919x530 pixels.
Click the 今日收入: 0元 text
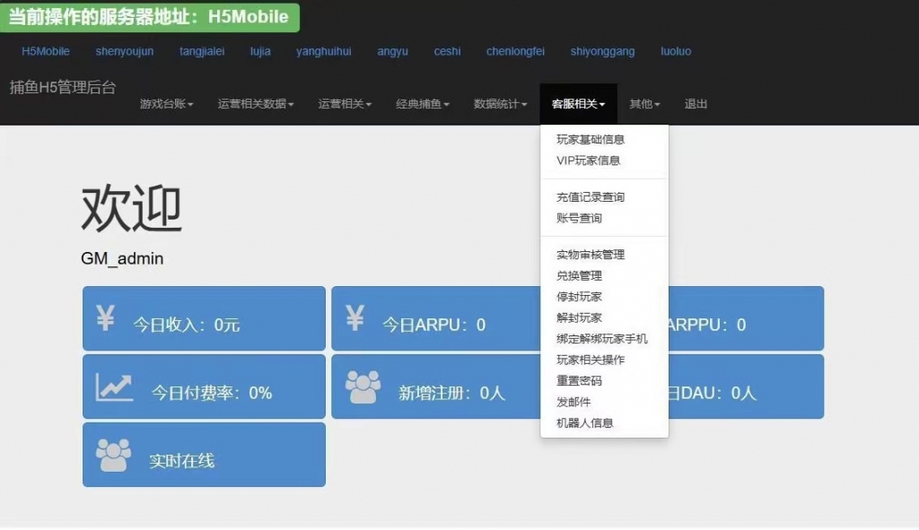(x=187, y=325)
